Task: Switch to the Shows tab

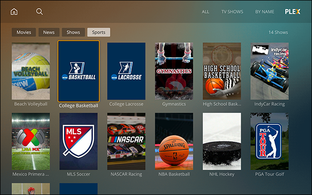Action: [x=73, y=32]
